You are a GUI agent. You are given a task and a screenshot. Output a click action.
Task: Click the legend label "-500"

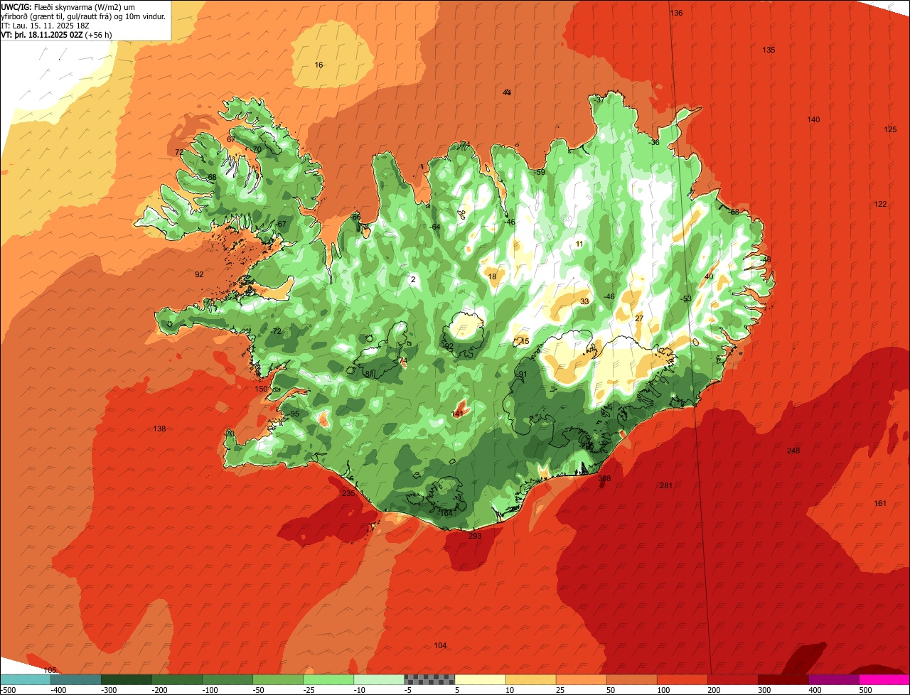[9, 689]
